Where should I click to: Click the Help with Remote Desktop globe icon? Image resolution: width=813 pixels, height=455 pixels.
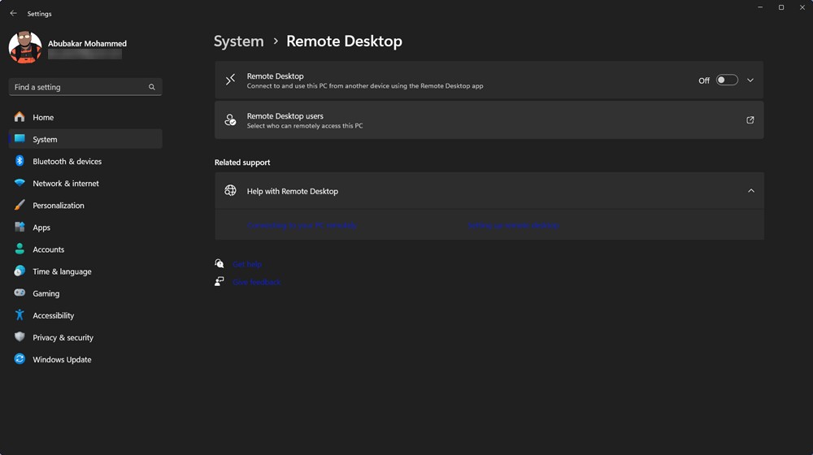tap(230, 191)
